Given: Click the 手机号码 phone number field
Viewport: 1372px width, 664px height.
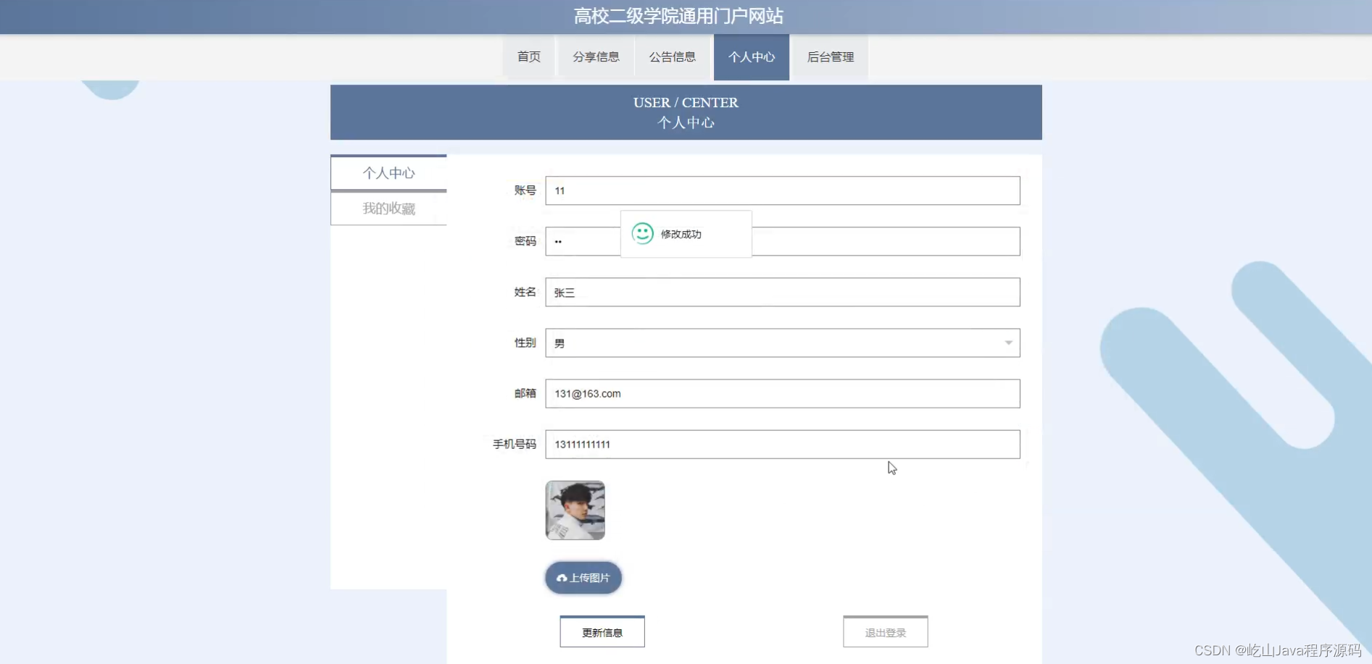Looking at the screenshot, I should [781, 444].
